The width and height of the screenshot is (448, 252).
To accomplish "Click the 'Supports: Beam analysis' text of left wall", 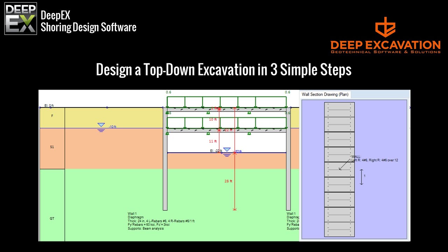I will [146, 229].
